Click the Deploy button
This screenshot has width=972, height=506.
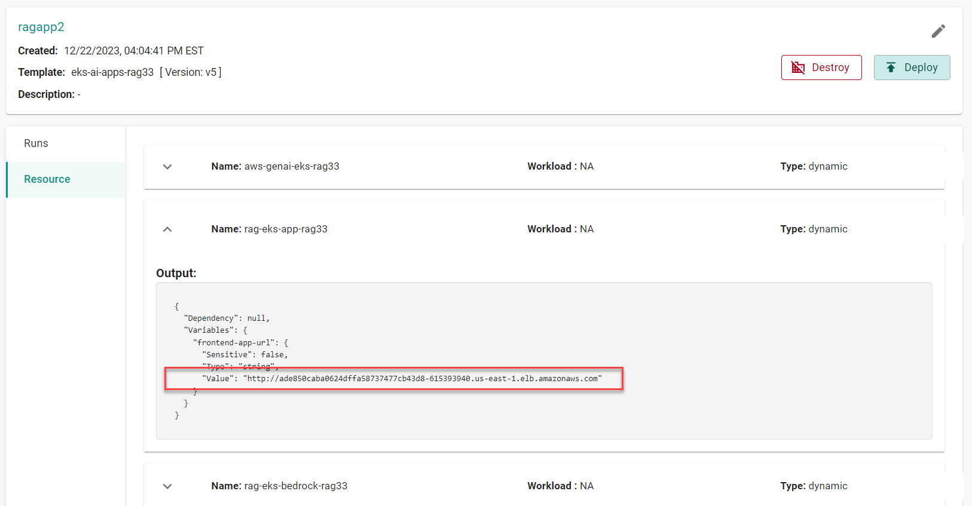912,68
